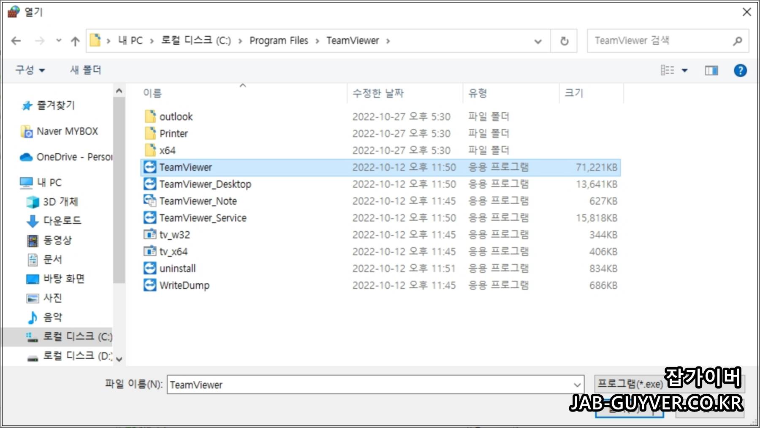Expand chevron after TeamViewer in path
This screenshot has height=428, width=760.
coord(388,41)
